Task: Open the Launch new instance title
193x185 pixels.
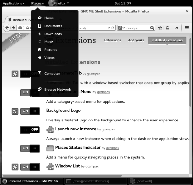Action: tap(76, 129)
